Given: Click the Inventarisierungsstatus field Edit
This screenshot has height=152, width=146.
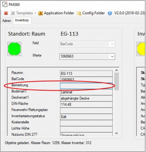Looking at the screenshot, I should (x=86, y=117).
